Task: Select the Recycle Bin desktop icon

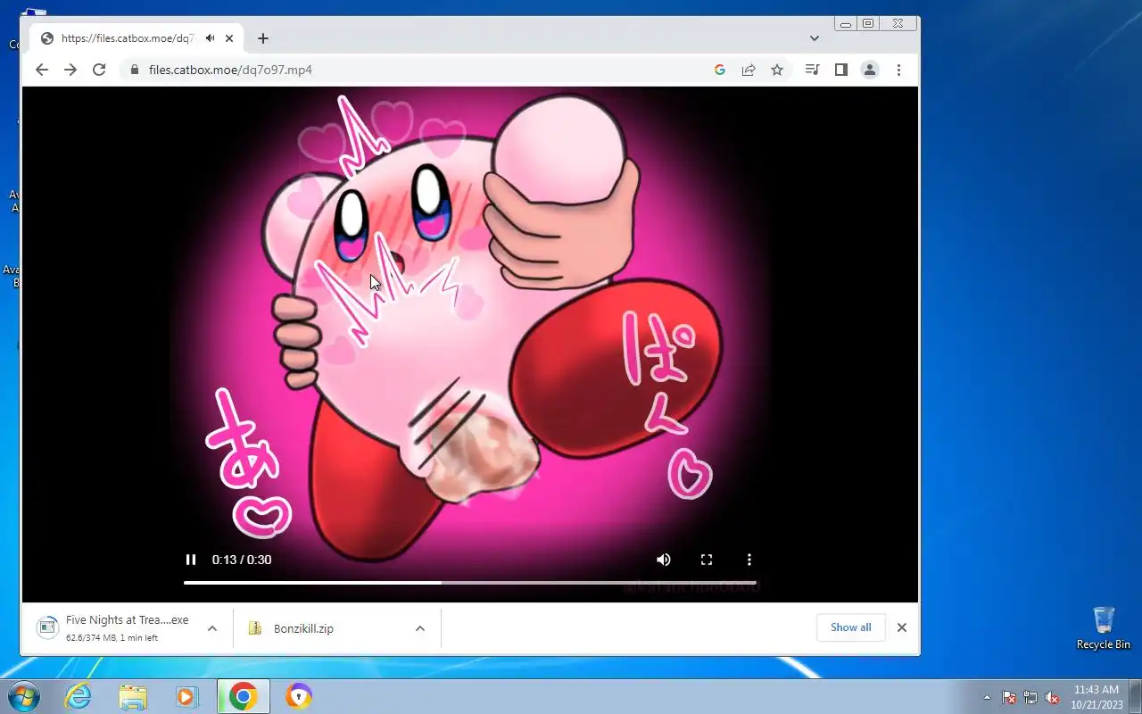Action: click(x=1104, y=628)
